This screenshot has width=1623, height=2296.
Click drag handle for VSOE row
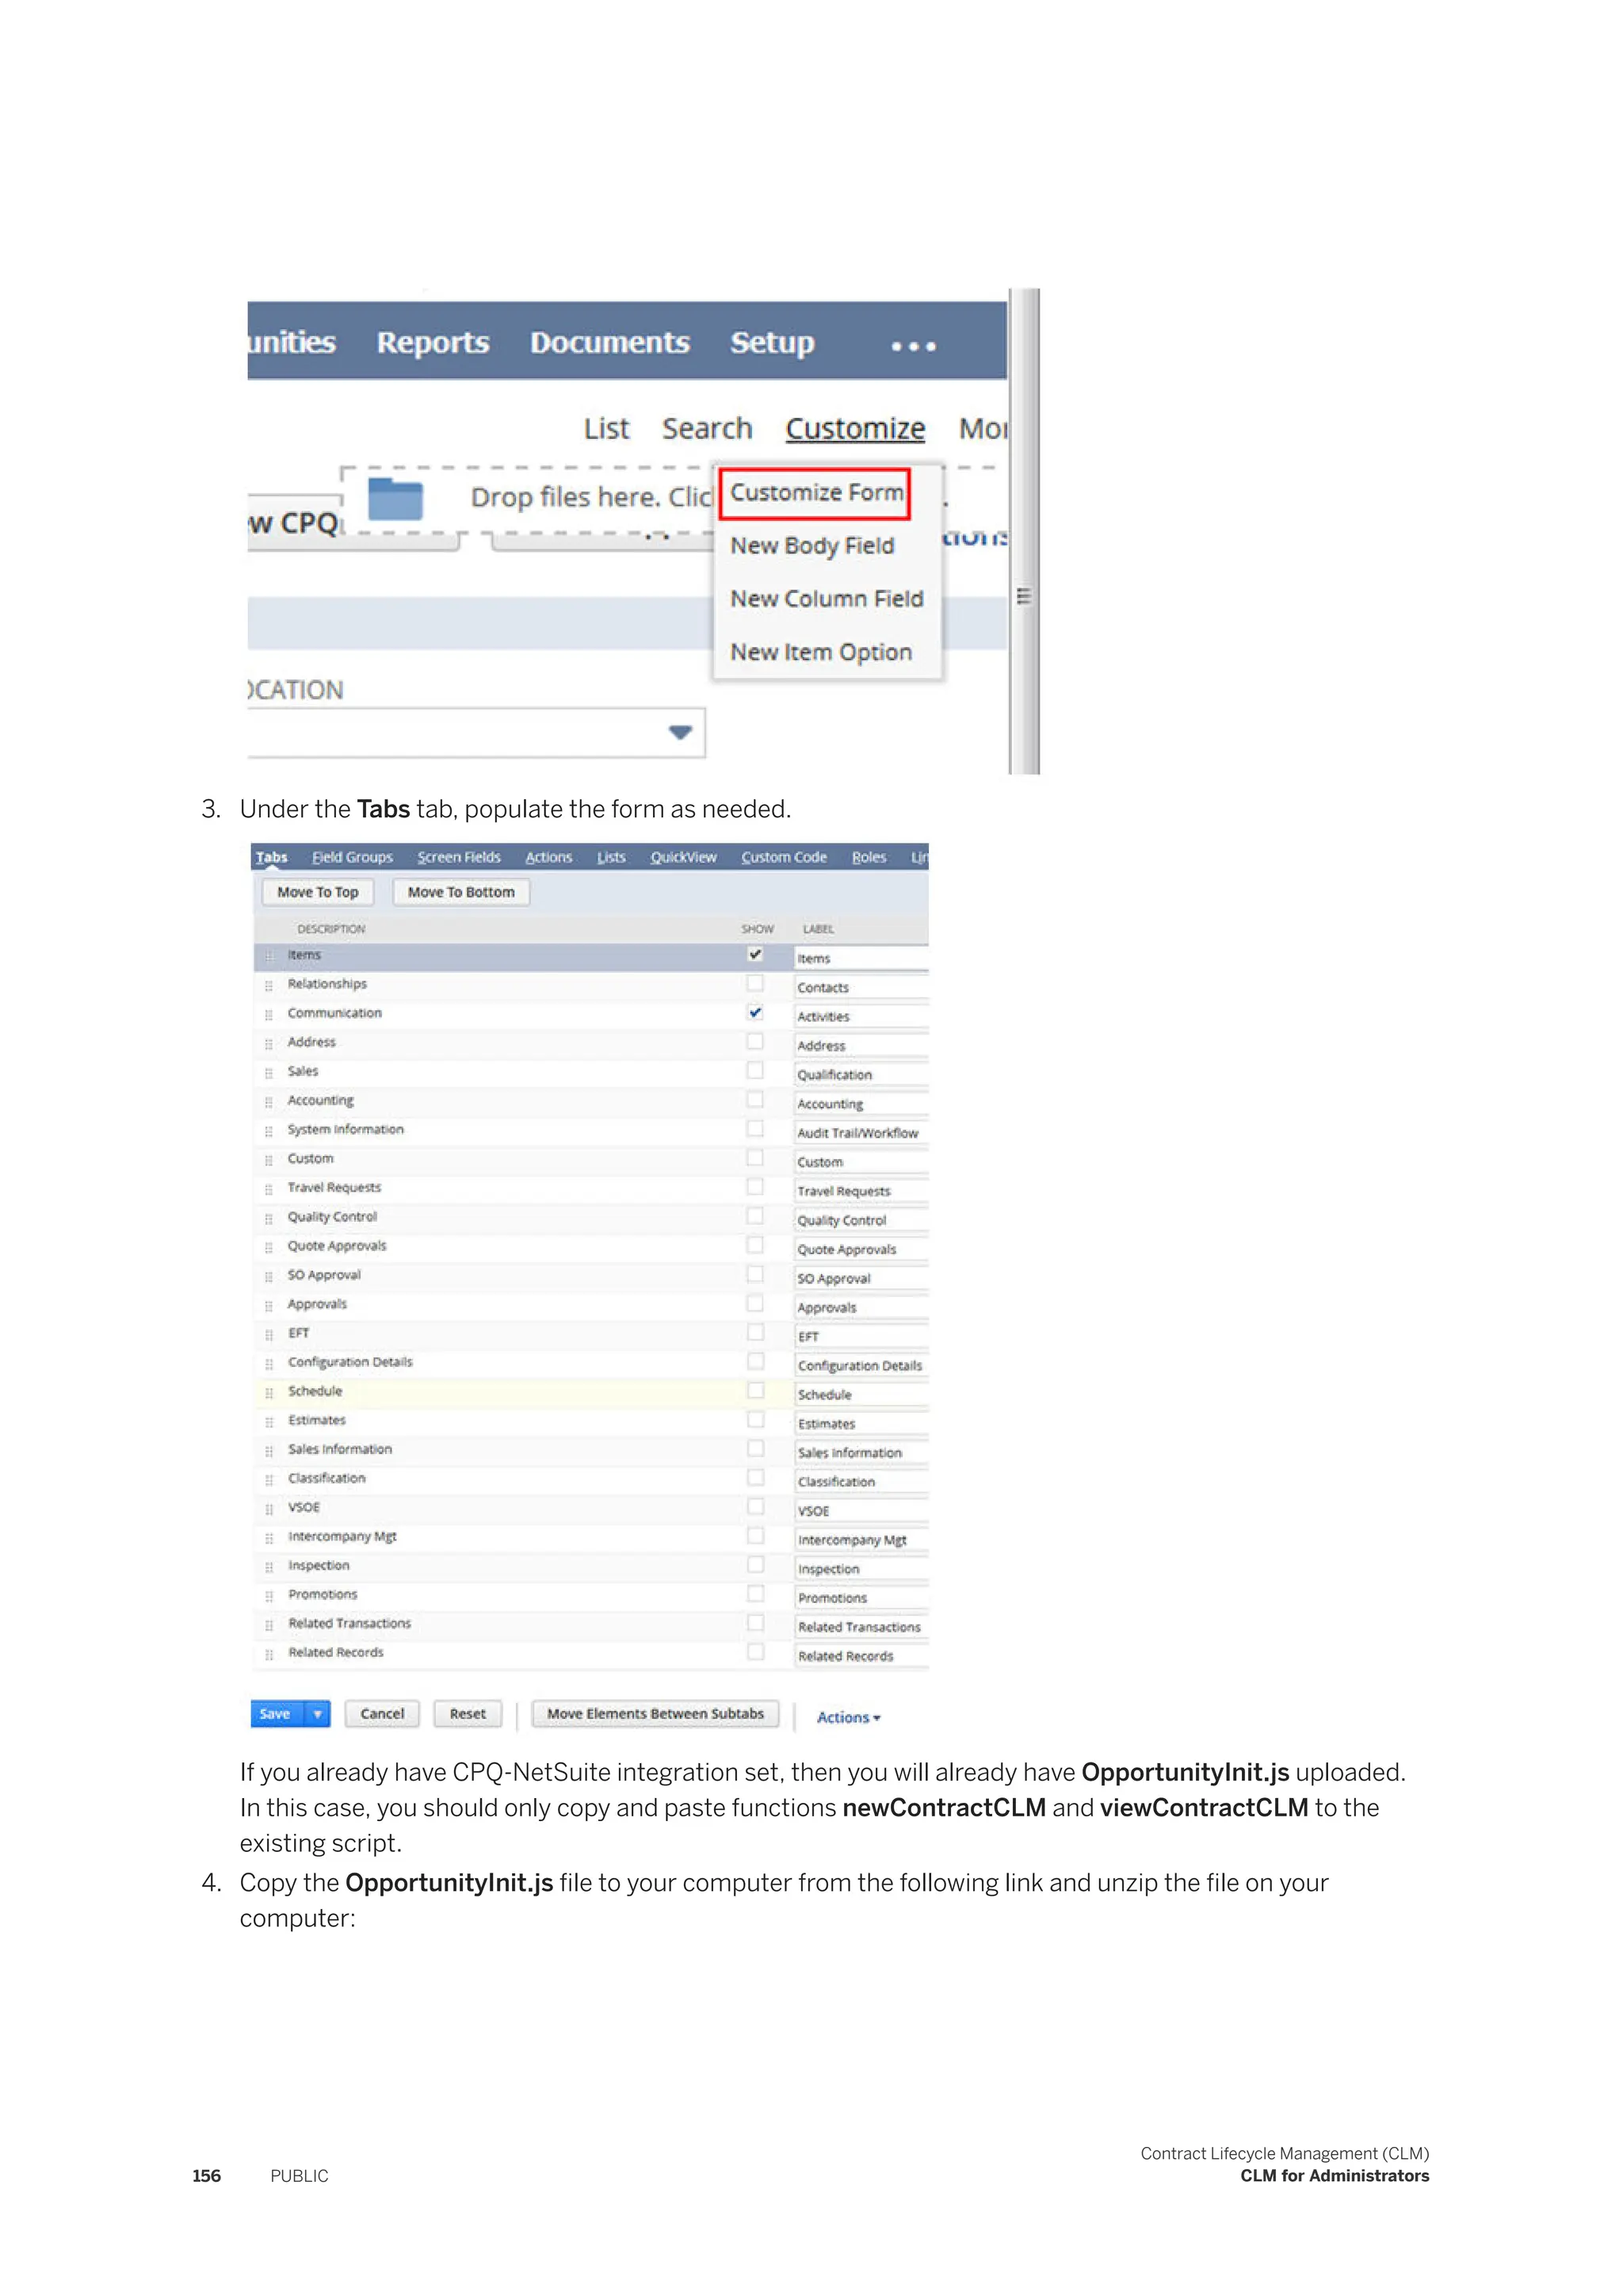pyautogui.click(x=269, y=1509)
